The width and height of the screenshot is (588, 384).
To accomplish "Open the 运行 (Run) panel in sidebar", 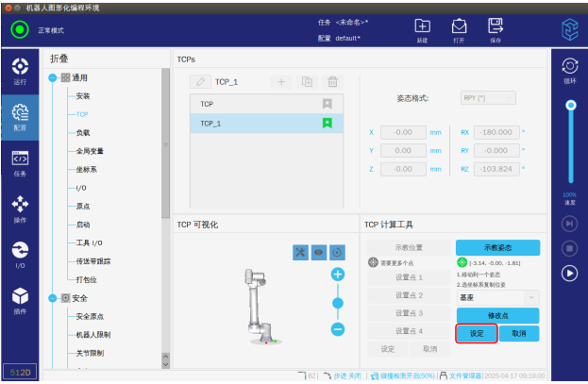I will click(x=20, y=70).
